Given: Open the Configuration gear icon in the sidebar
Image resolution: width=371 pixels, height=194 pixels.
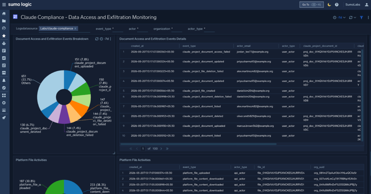Looking at the screenshot, I should pyautogui.click(x=4, y=103).
